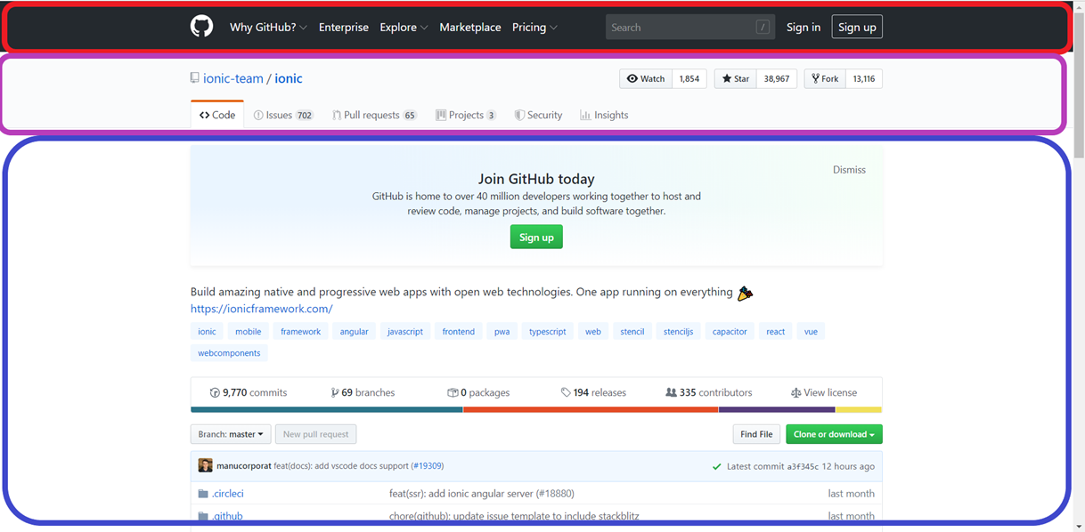
Task: View the 69 branches
Action: [x=363, y=392]
